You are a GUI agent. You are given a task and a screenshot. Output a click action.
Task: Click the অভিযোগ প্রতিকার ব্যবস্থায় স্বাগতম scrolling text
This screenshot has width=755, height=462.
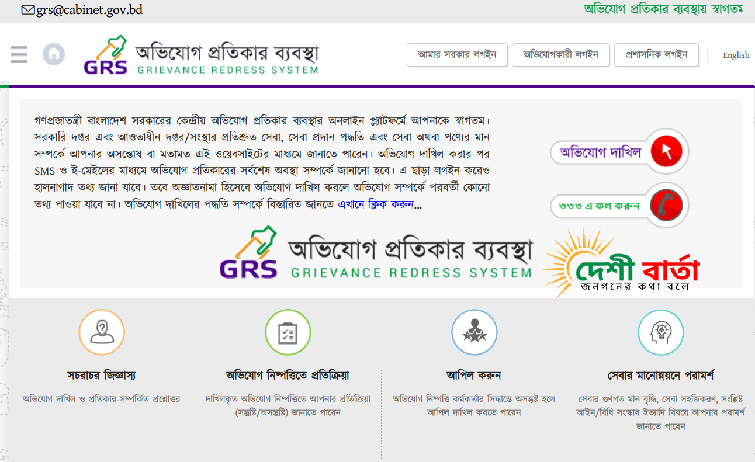(x=663, y=9)
